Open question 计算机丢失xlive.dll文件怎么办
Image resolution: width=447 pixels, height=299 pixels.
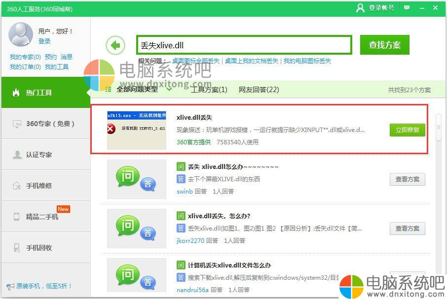point(229,265)
